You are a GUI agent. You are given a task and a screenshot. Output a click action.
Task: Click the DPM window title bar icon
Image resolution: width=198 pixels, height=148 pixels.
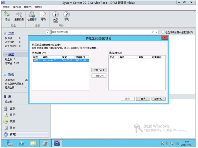coord(3,3)
